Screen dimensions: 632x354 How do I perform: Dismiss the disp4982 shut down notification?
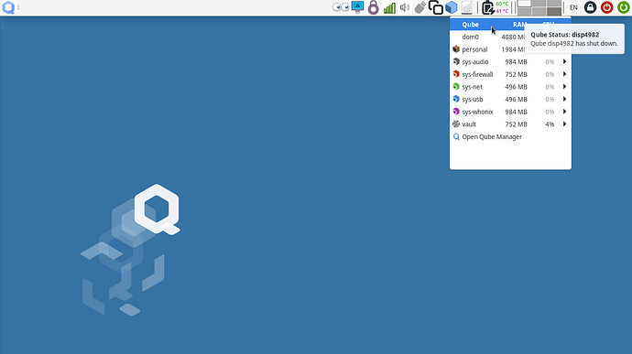tap(574, 39)
